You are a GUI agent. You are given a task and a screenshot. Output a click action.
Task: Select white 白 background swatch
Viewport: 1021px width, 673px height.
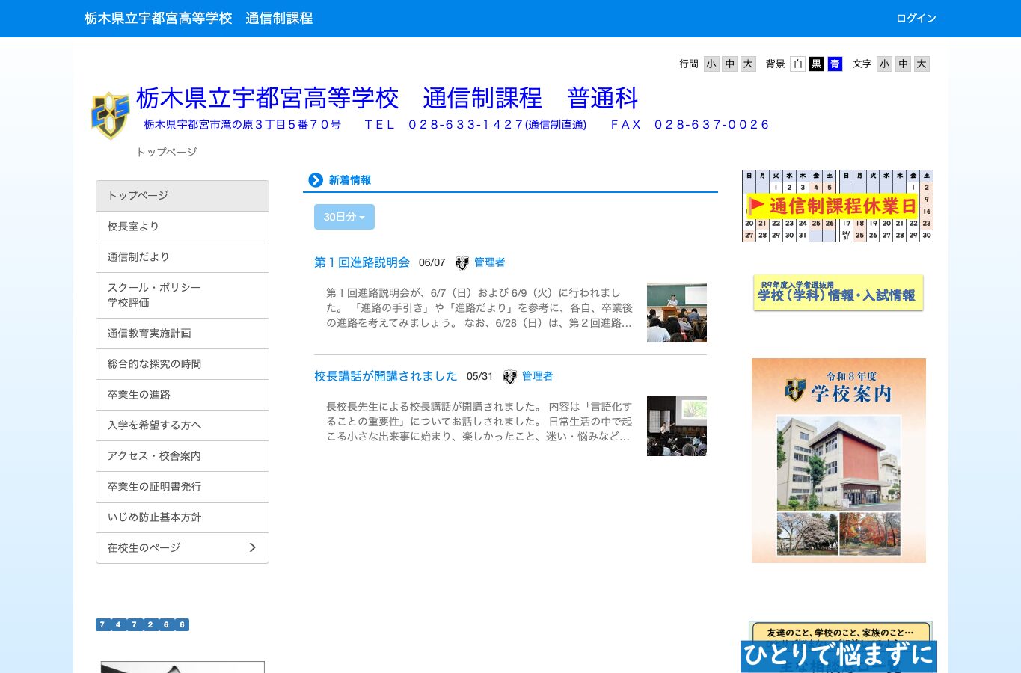[x=798, y=64]
